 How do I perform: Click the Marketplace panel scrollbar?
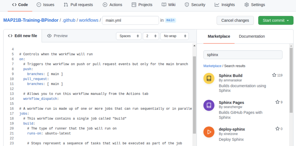tap(291, 80)
